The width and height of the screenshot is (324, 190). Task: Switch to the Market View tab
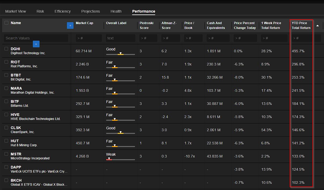16,11
